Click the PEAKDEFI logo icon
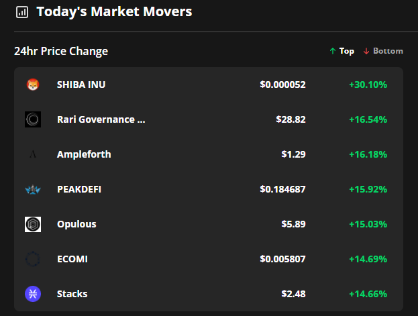The width and height of the screenshot is (418, 316). 33,189
